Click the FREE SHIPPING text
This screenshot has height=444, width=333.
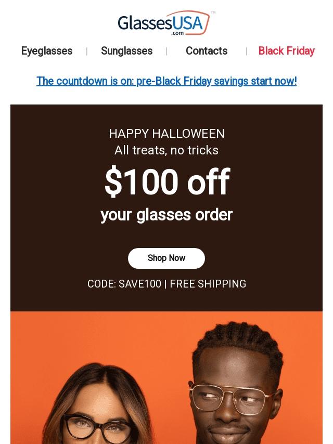[208, 284]
